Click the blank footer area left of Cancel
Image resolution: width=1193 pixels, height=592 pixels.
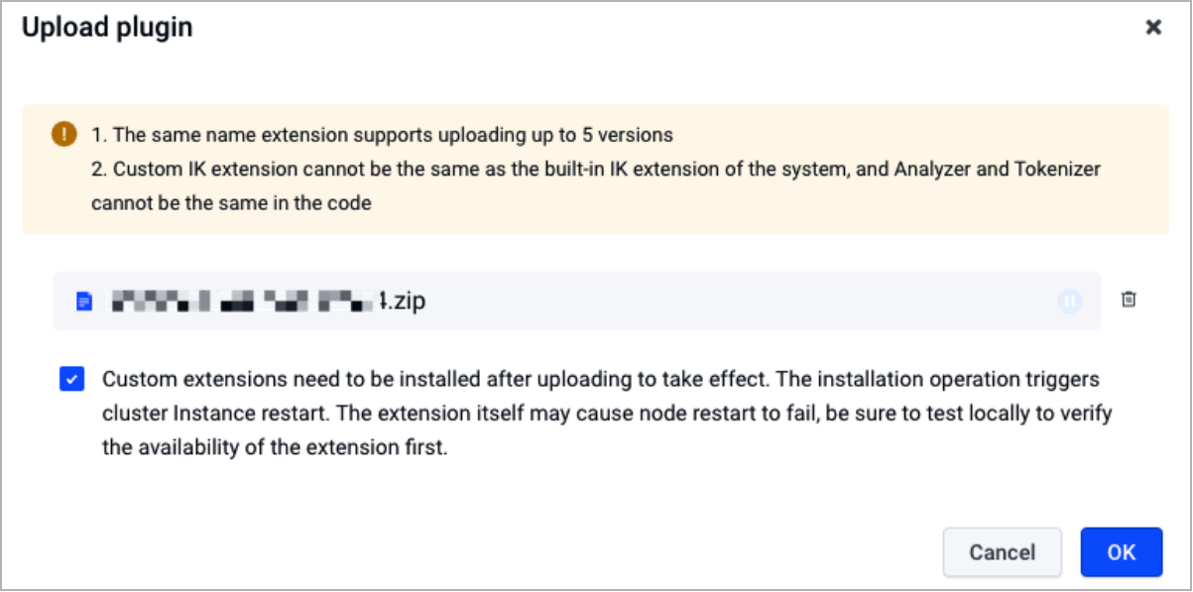pyautogui.click(x=476, y=552)
